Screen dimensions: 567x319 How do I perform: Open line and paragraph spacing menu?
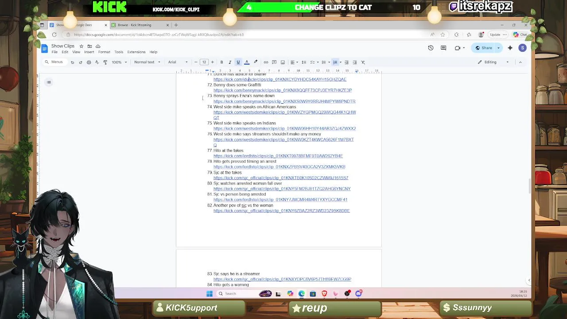tap(304, 62)
